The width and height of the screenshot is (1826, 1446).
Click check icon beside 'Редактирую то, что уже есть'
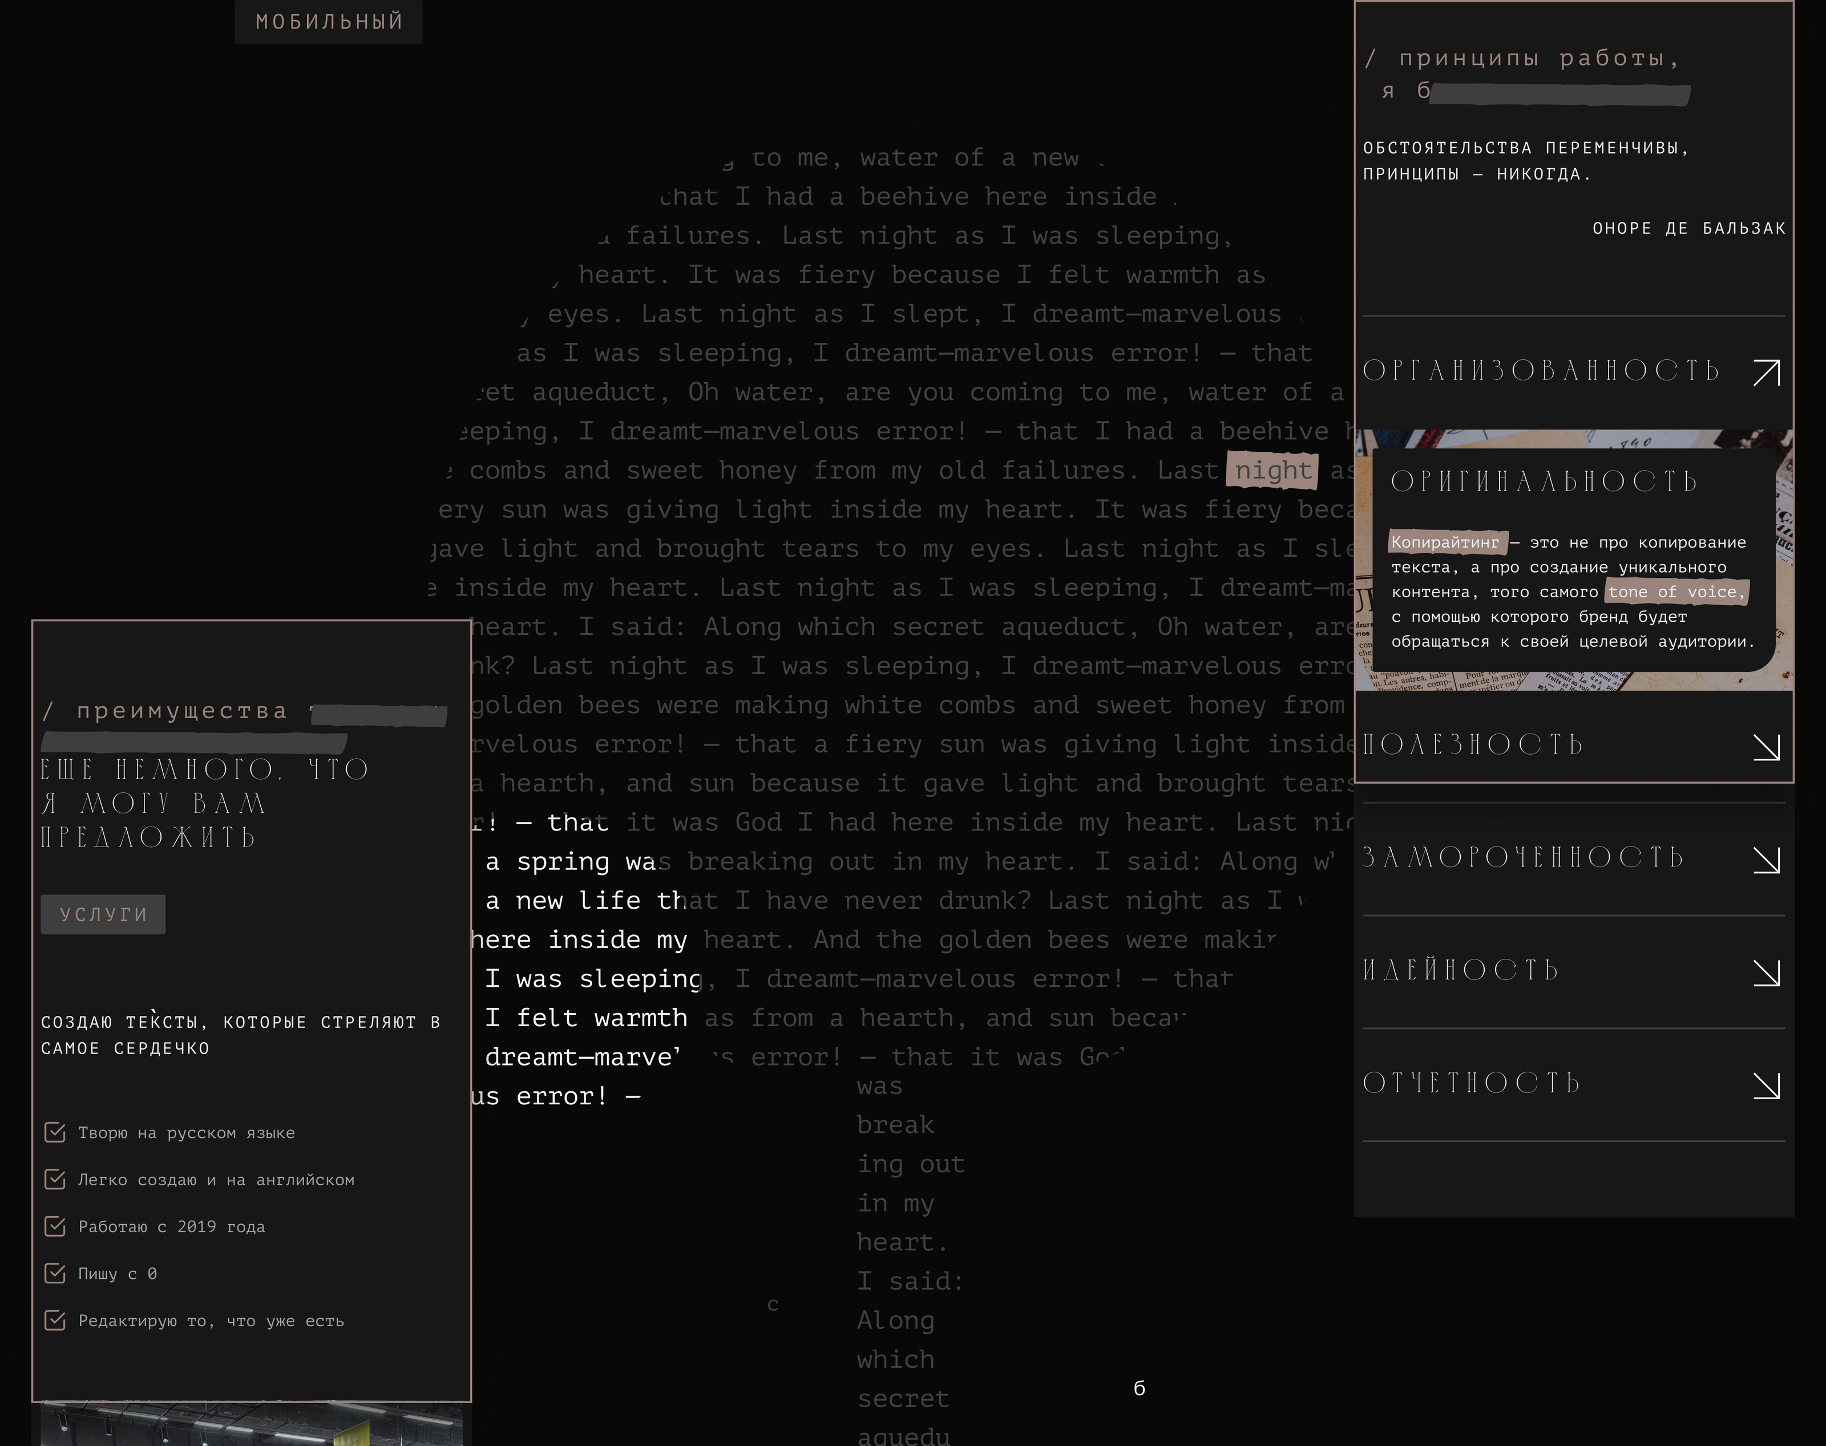click(x=55, y=1321)
